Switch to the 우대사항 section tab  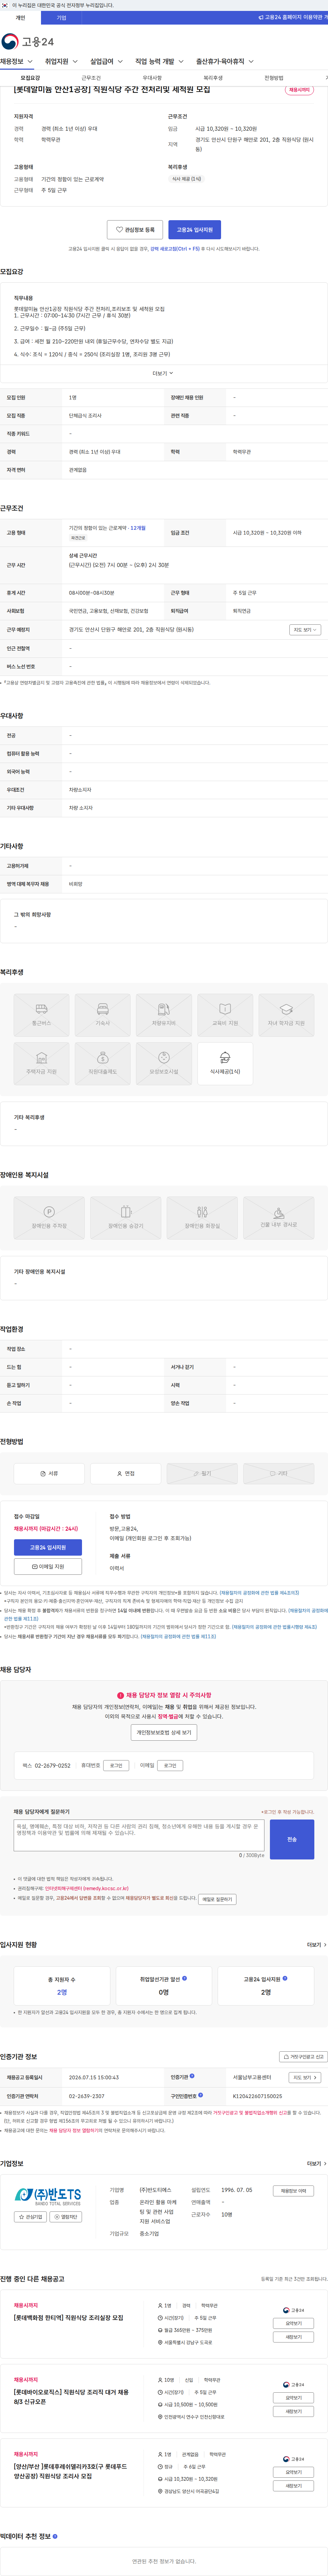pos(152,78)
